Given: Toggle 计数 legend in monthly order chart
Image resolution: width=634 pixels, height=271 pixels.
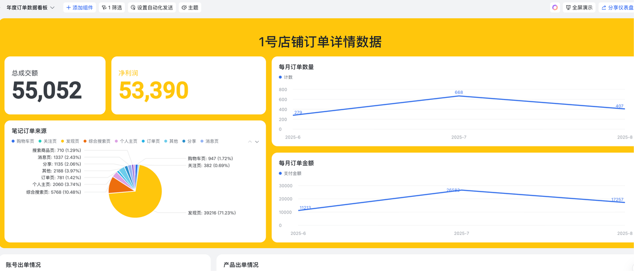Looking at the screenshot, I should pyautogui.click(x=287, y=77).
